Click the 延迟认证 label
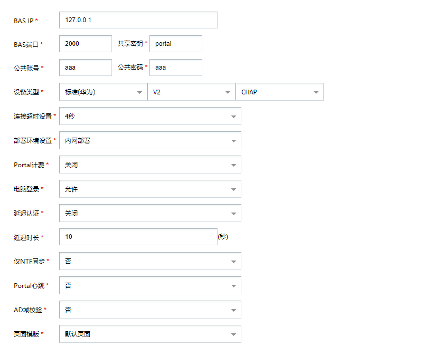The image size is (441, 347). tap(26, 214)
